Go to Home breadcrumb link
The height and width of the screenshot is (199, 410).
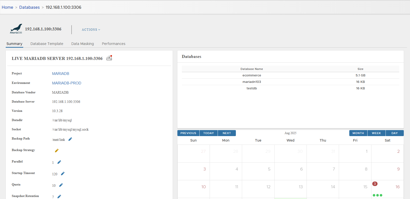coord(7,7)
